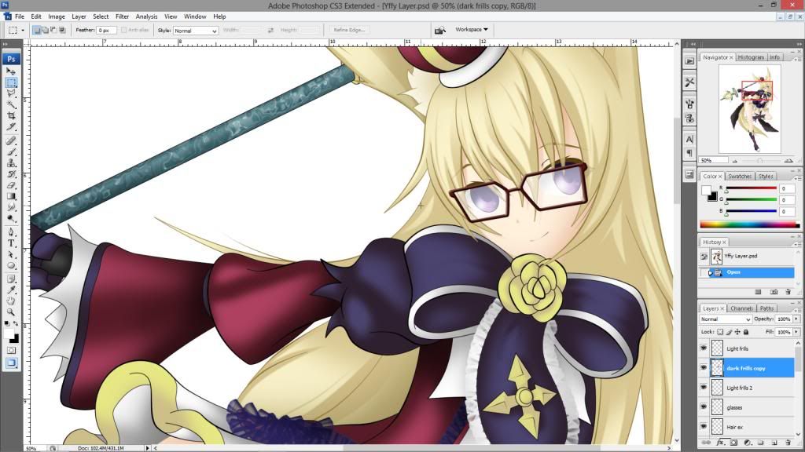
Task: Select the Horizontal Type tool
Action: point(12,243)
